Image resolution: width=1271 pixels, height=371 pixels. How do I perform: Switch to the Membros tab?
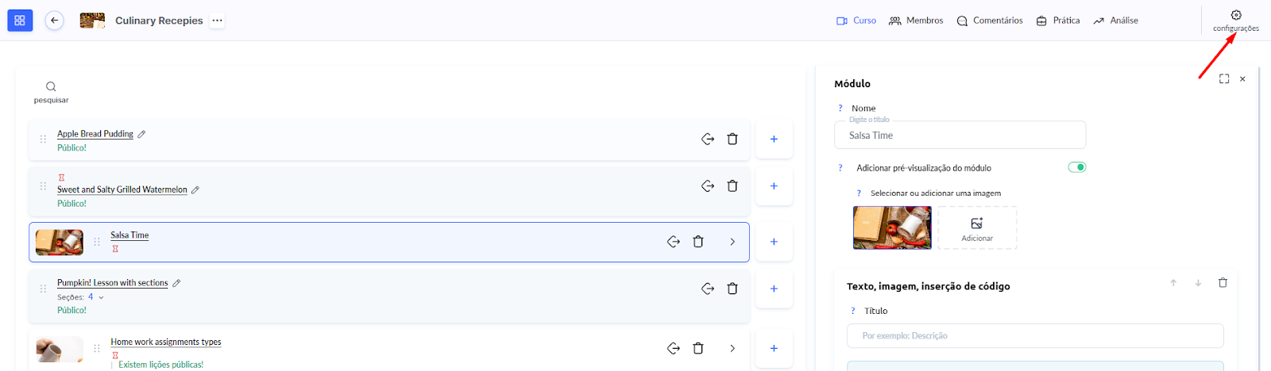916,21
